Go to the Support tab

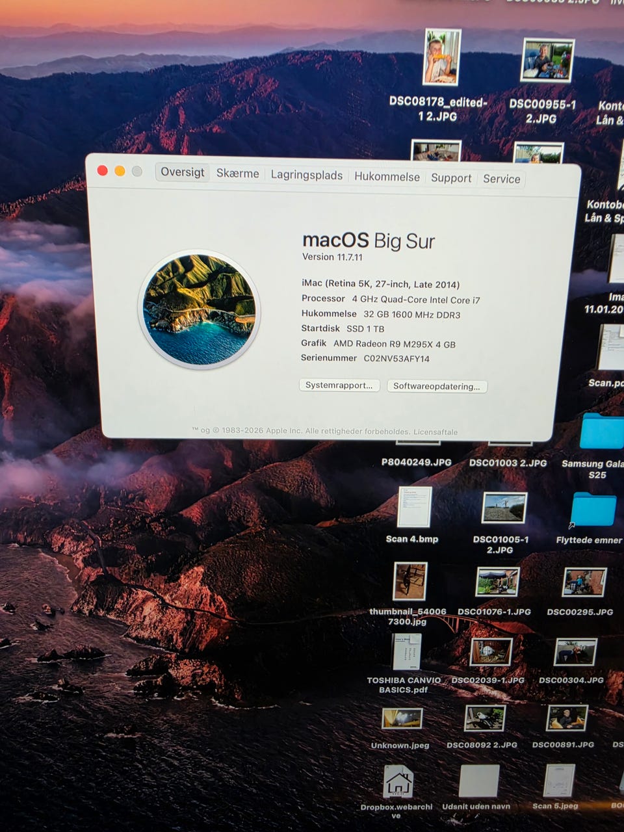(451, 177)
